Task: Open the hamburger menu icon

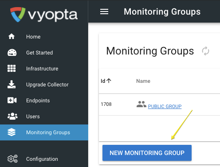Action: (x=104, y=12)
